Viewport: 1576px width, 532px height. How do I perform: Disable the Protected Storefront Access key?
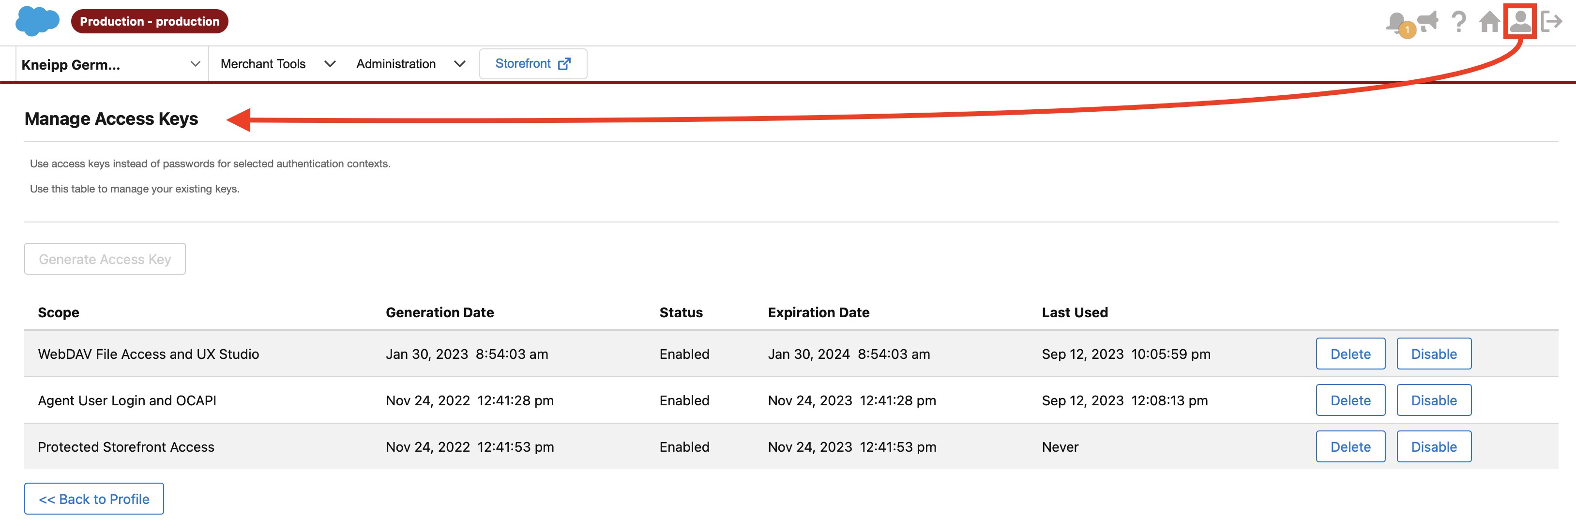[x=1433, y=447]
